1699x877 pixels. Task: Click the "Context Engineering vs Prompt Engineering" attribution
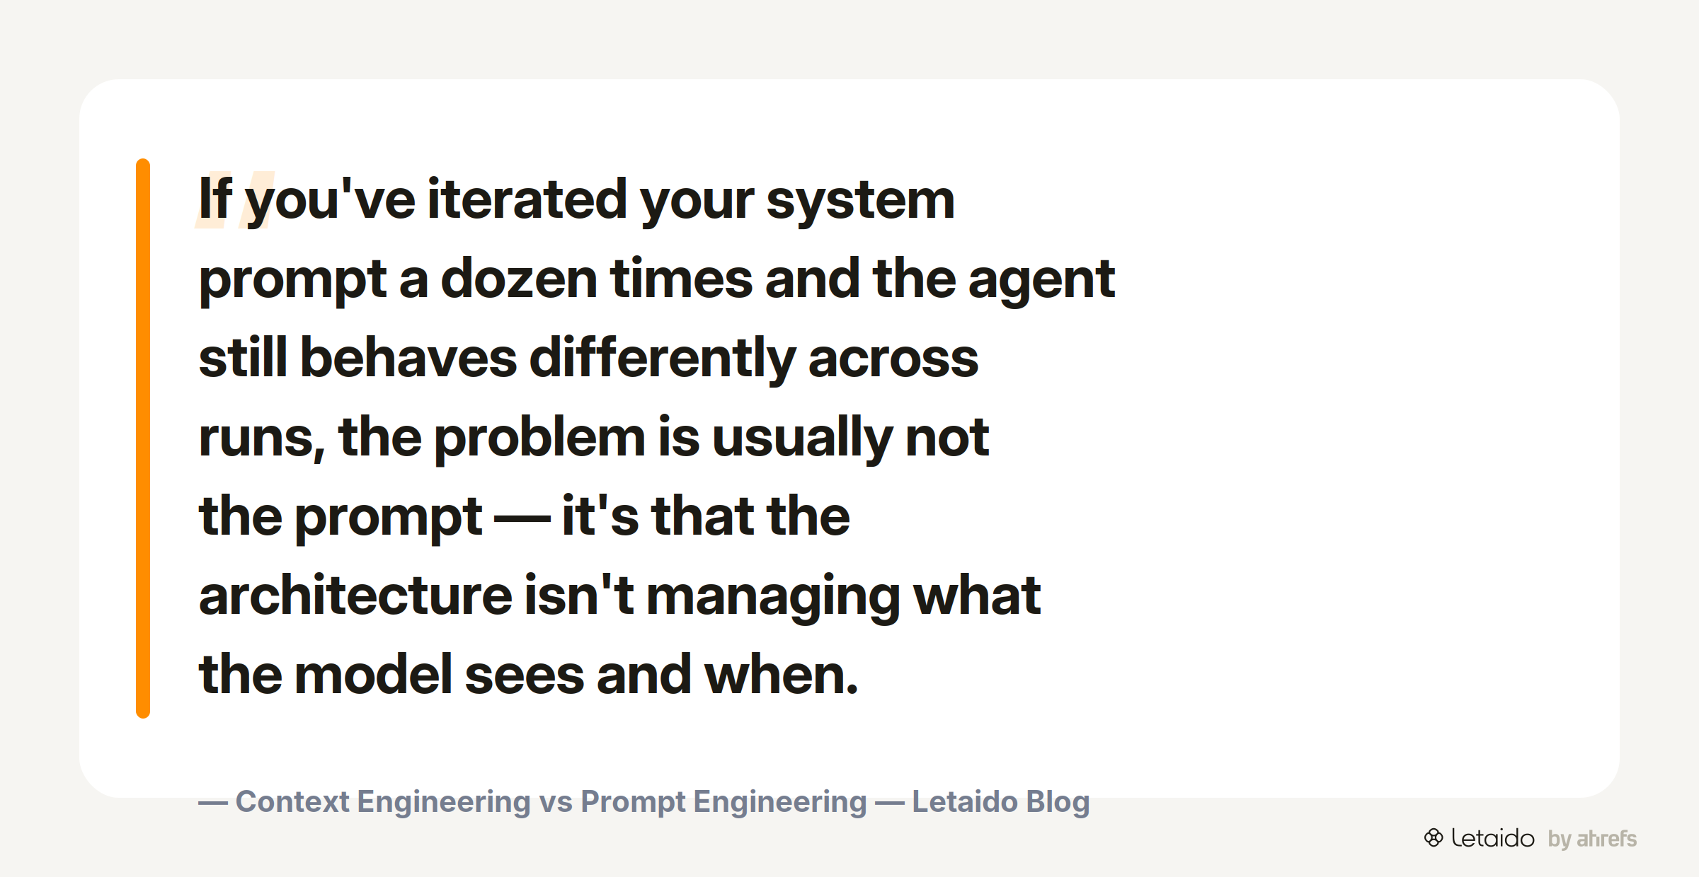pyautogui.click(x=551, y=802)
